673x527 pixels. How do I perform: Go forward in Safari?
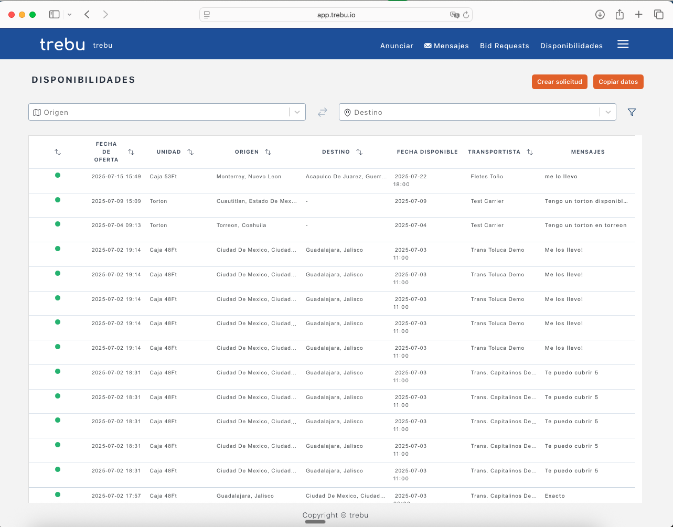pos(105,15)
